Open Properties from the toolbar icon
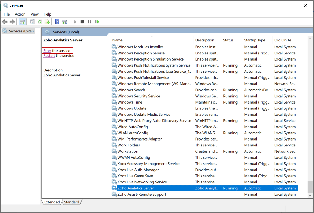Viewport: 314px width, 213px height. [32, 22]
